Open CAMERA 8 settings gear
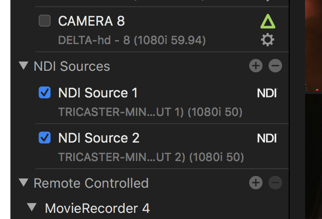Image resolution: width=322 pixels, height=219 pixels. (x=268, y=39)
